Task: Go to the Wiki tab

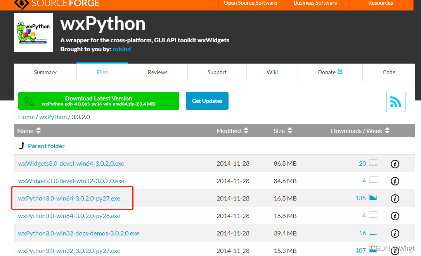Action: click(x=272, y=72)
